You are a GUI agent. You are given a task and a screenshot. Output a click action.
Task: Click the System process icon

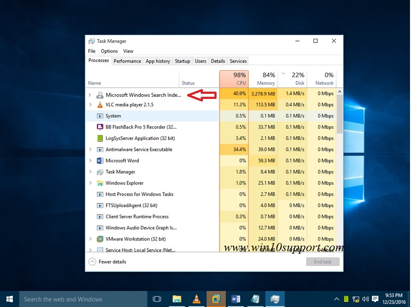(100, 116)
